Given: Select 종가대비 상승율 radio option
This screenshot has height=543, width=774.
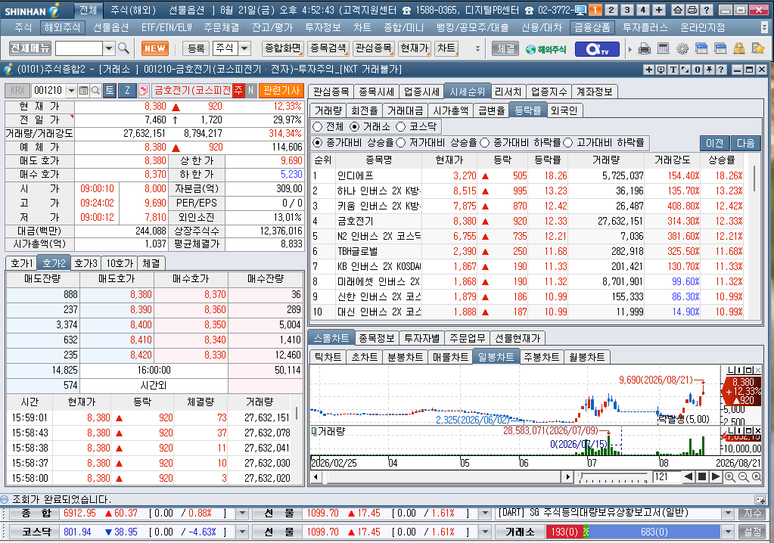Looking at the screenshot, I should pos(318,142).
